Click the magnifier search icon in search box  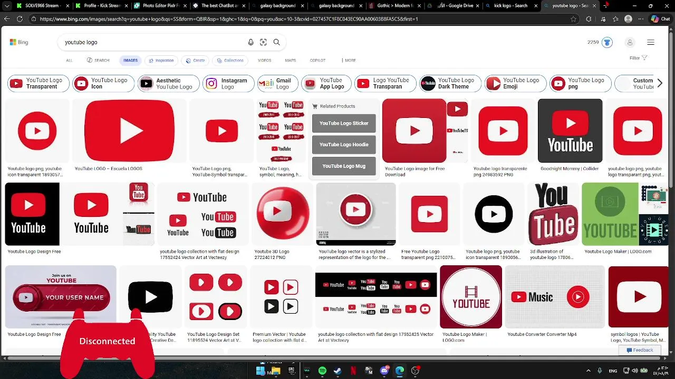(x=276, y=42)
